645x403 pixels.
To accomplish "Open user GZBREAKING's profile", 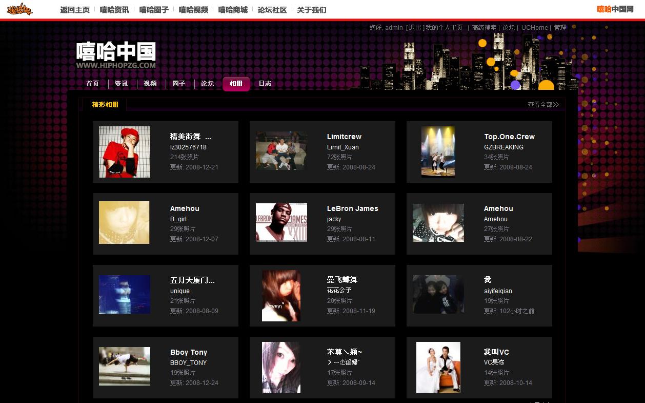I will coord(503,147).
